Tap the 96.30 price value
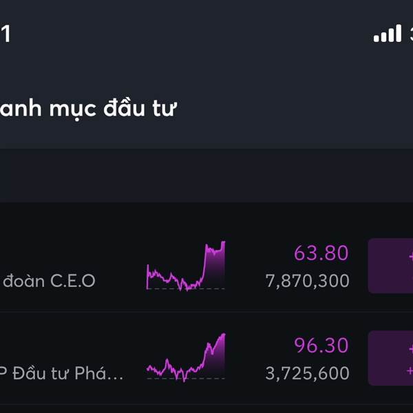Screen dimensions: 413x413 pos(321,346)
